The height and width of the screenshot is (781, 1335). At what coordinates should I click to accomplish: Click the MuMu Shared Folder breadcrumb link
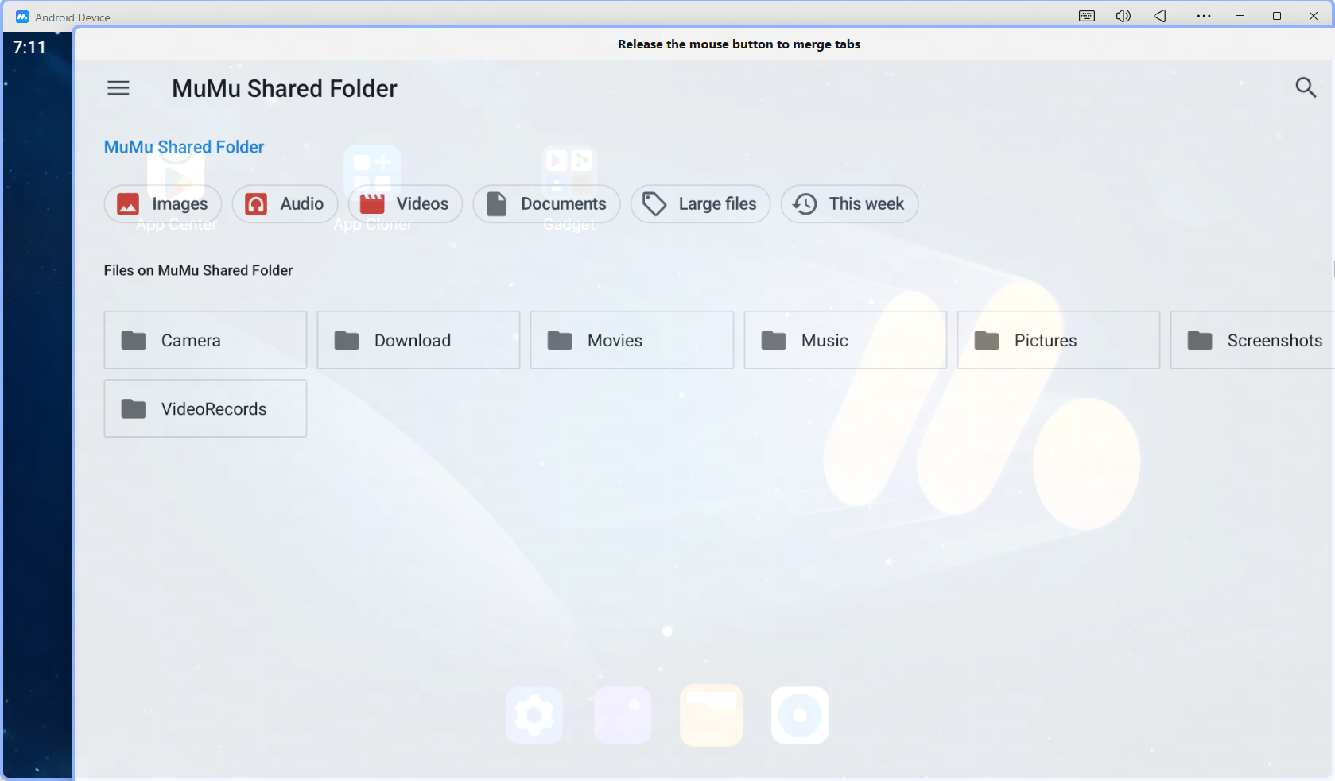184,147
